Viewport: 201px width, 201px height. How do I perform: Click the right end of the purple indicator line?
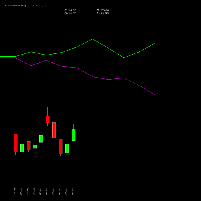(x=154, y=94)
